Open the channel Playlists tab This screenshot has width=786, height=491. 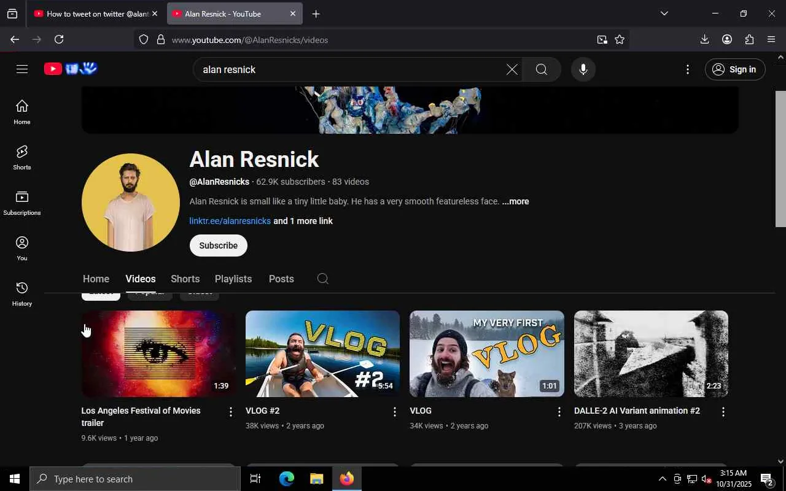pyautogui.click(x=233, y=279)
